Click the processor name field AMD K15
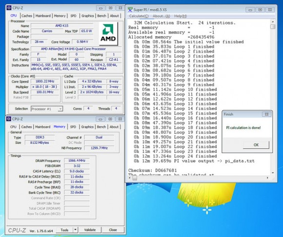This screenshot has width=283, height=237. click(x=62, y=26)
